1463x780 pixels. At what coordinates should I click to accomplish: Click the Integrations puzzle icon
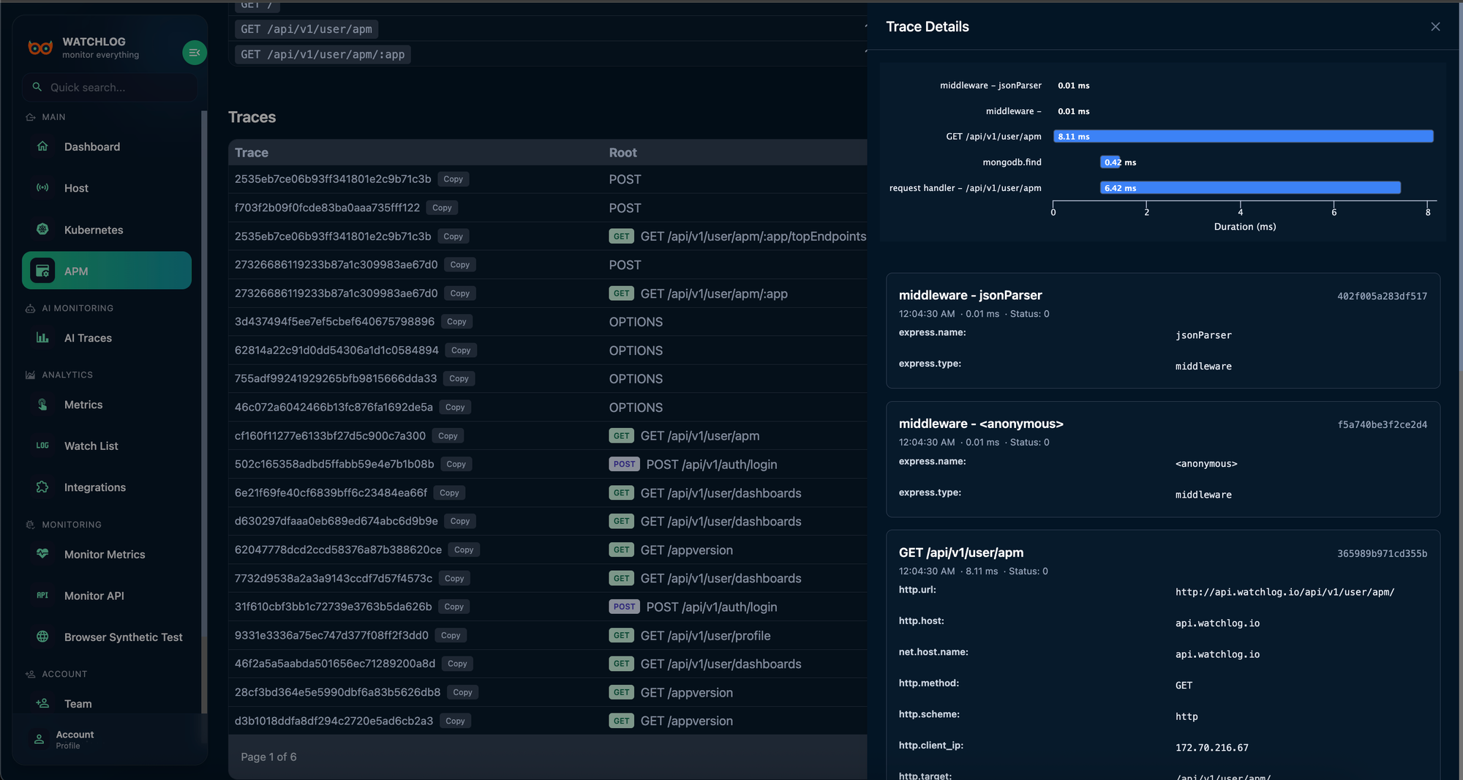pos(42,487)
